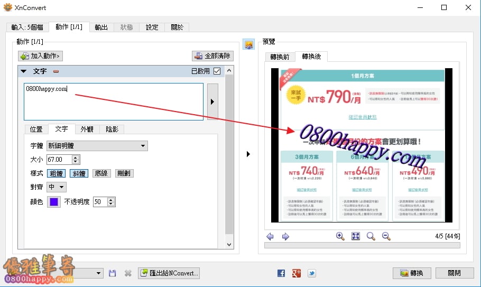Click the panel splitter arrow
The width and height of the screenshot is (481, 287).
click(248, 154)
